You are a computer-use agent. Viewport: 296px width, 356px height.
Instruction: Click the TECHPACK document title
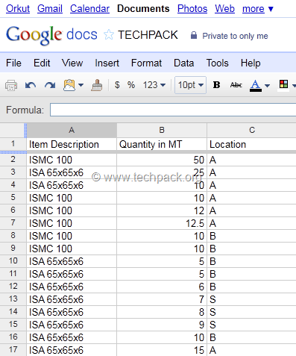tap(148, 35)
